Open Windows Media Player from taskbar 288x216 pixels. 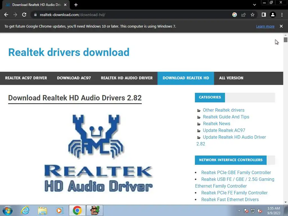(x=60, y=210)
